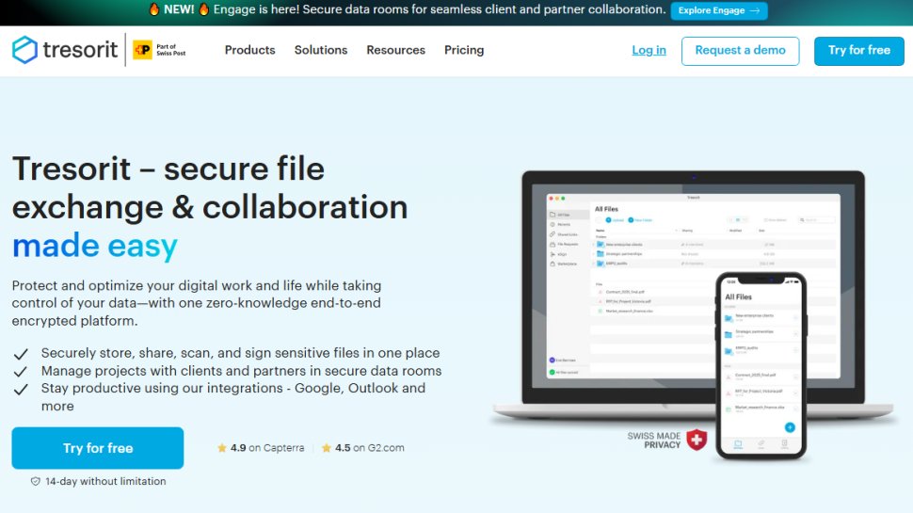Click the Log in link
This screenshot has height=513, width=913.
click(x=649, y=50)
